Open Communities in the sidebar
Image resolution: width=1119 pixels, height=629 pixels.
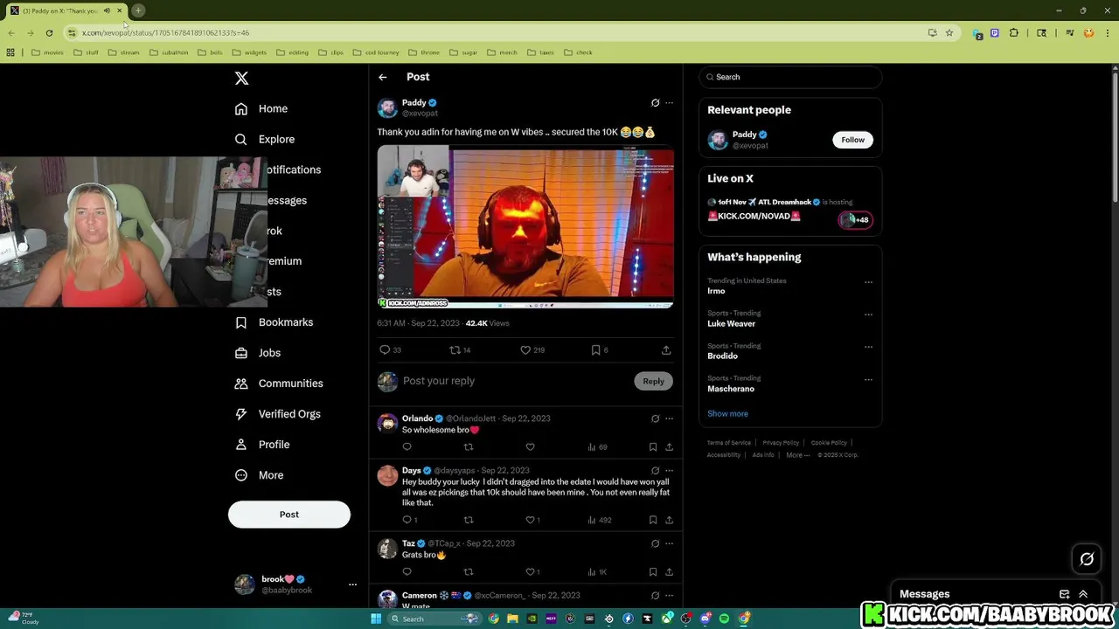pyautogui.click(x=279, y=384)
